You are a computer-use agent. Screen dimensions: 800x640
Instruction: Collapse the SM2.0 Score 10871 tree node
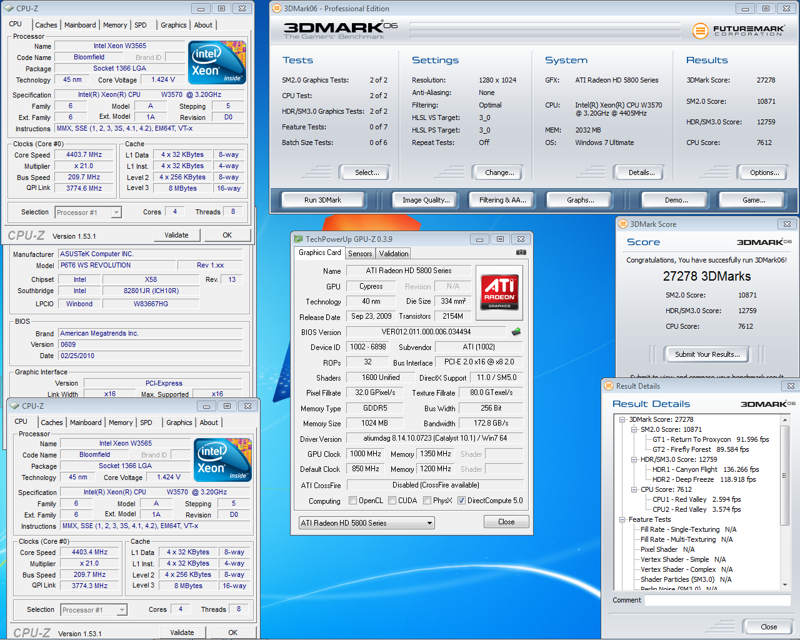click(634, 429)
